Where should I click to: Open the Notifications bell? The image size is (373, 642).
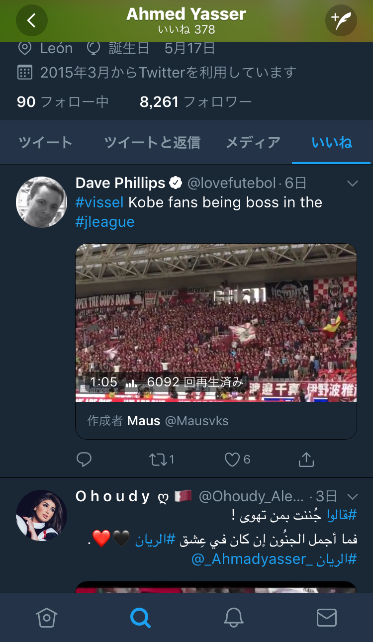pyautogui.click(x=233, y=618)
